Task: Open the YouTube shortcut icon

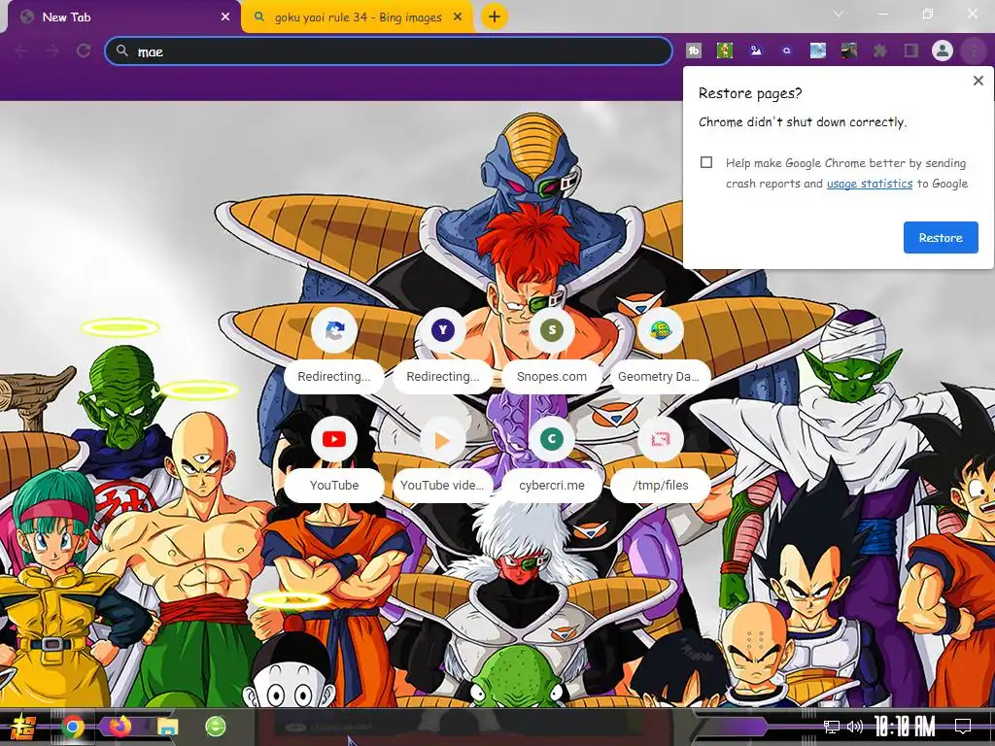Action: [334, 439]
